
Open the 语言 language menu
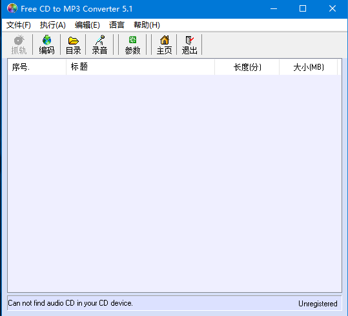[x=117, y=25]
